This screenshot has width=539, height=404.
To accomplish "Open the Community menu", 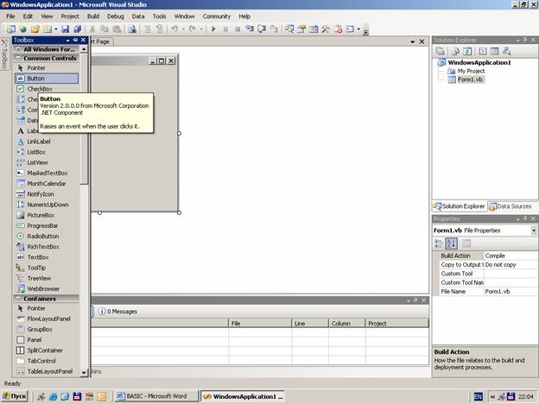I will tap(217, 16).
